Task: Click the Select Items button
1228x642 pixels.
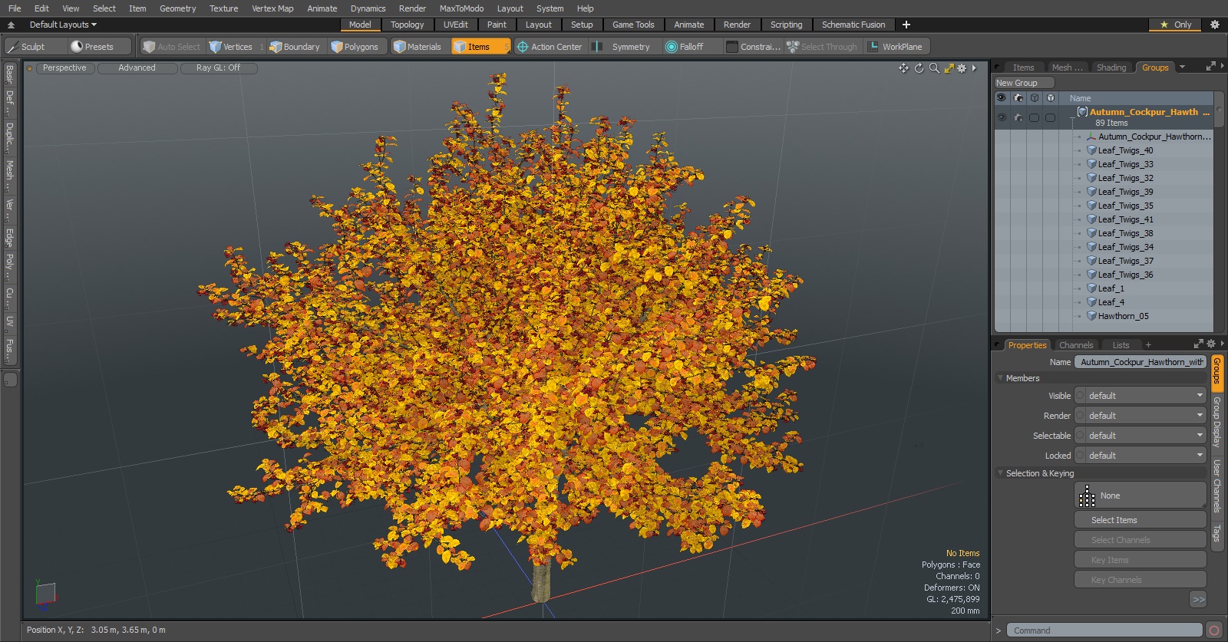Action: [x=1140, y=520]
